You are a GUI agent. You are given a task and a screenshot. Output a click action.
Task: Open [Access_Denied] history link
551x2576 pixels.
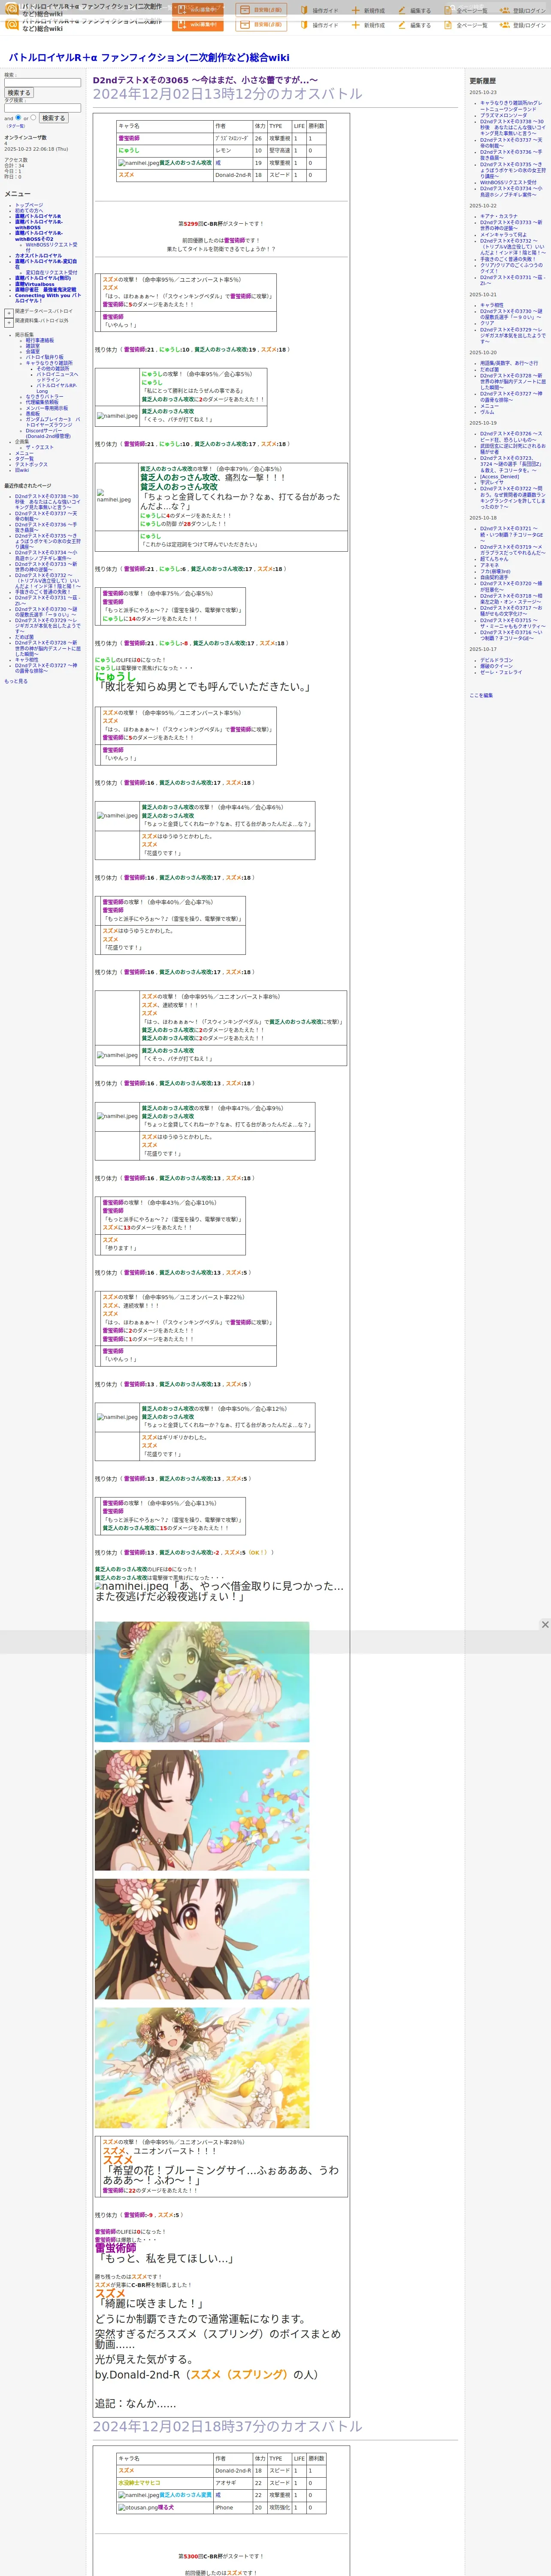[500, 477]
